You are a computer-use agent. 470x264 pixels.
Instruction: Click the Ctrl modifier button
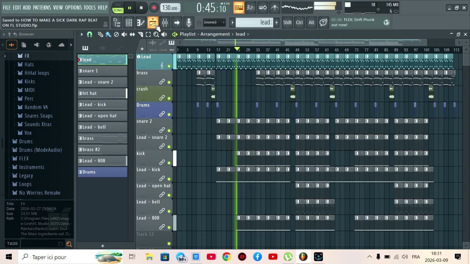(x=300, y=22)
